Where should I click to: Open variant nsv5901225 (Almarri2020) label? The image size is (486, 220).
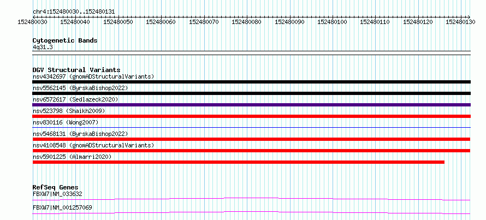72,157
